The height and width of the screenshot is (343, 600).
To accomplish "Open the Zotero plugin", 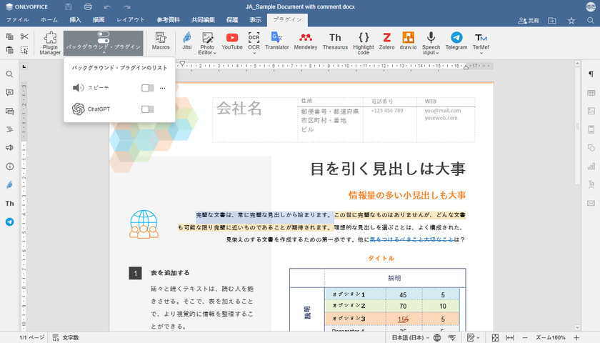I will tap(386, 41).
